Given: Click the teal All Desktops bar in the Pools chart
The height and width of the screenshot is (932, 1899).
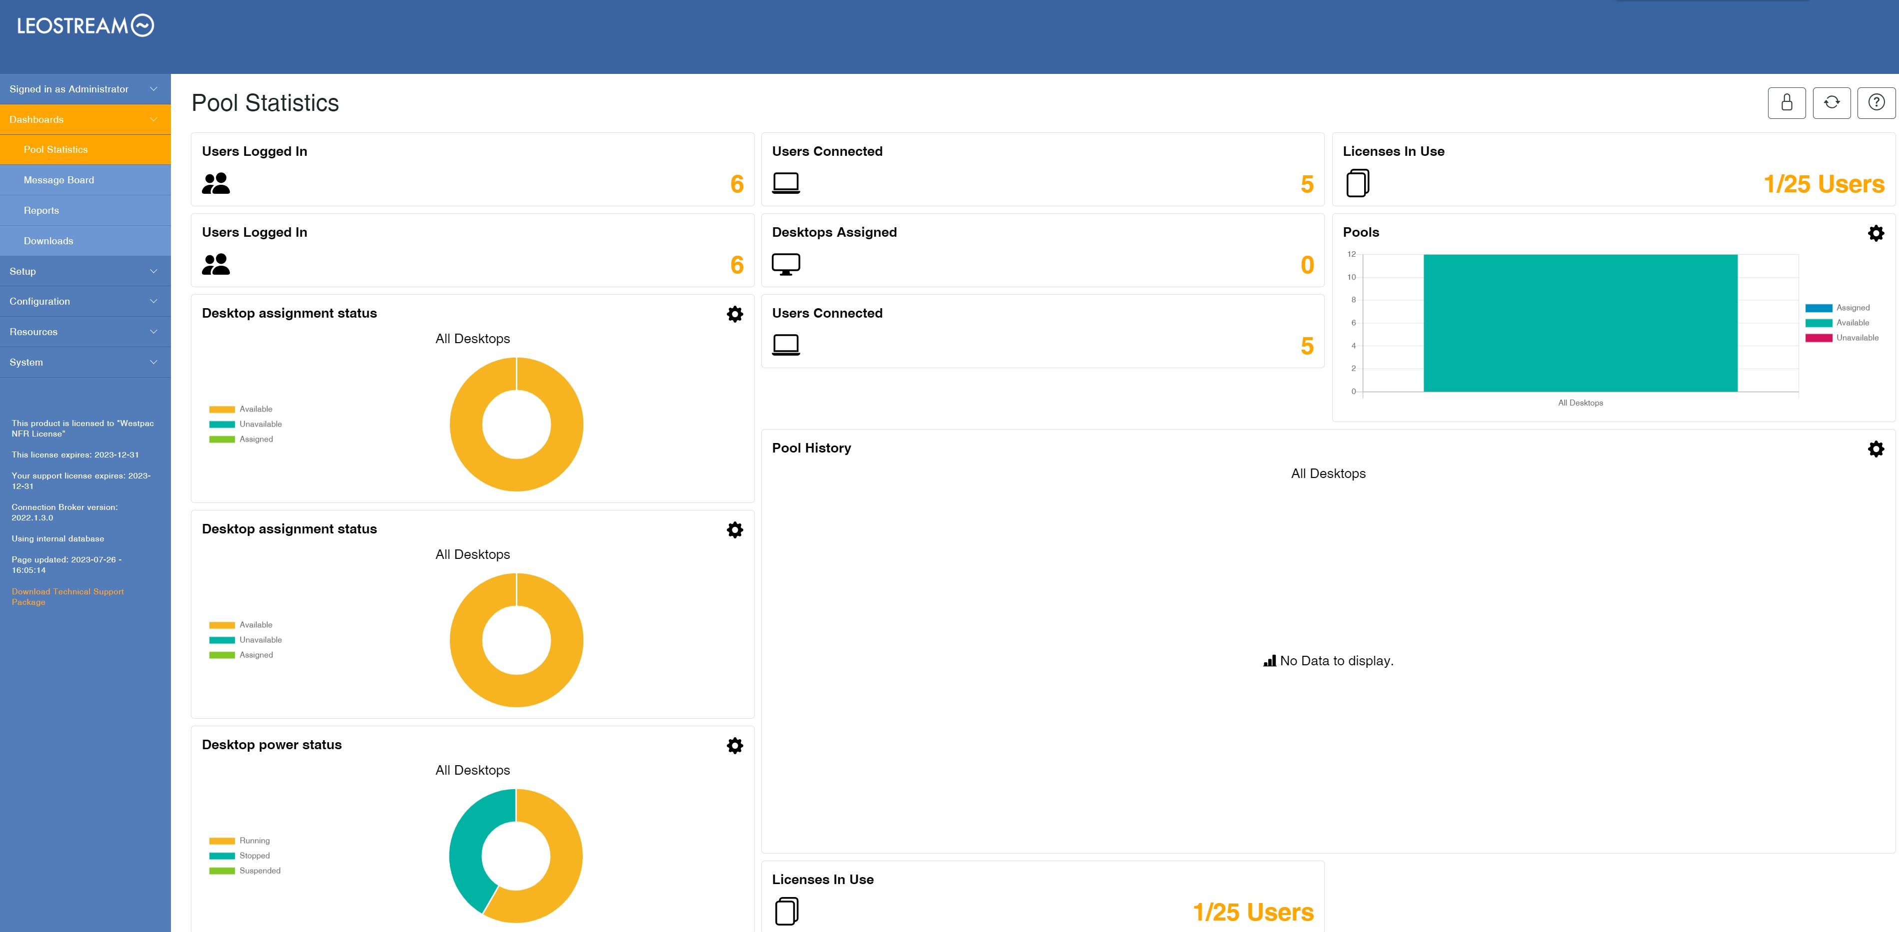Looking at the screenshot, I should coord(1580,323).
